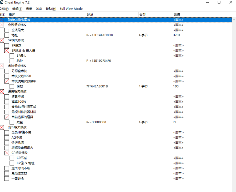Tick the 数量 row checkbox
Screen dimensions: 236x192
[x=12, y=122]
